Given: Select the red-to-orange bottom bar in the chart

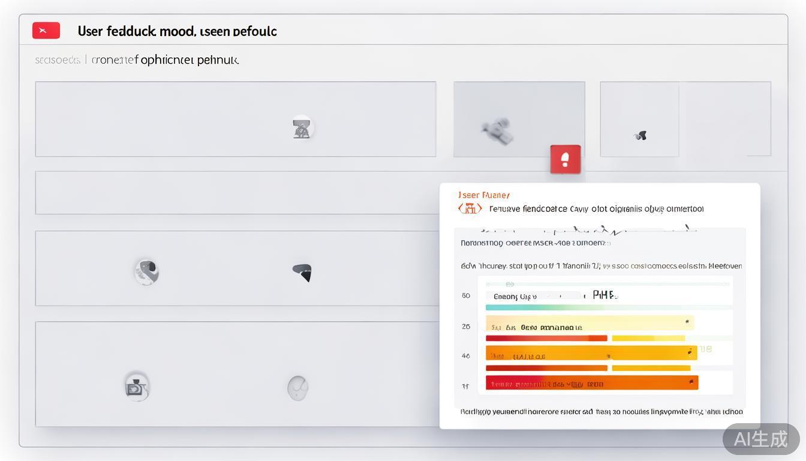Looking at the screenshot, I should (591, 383).
